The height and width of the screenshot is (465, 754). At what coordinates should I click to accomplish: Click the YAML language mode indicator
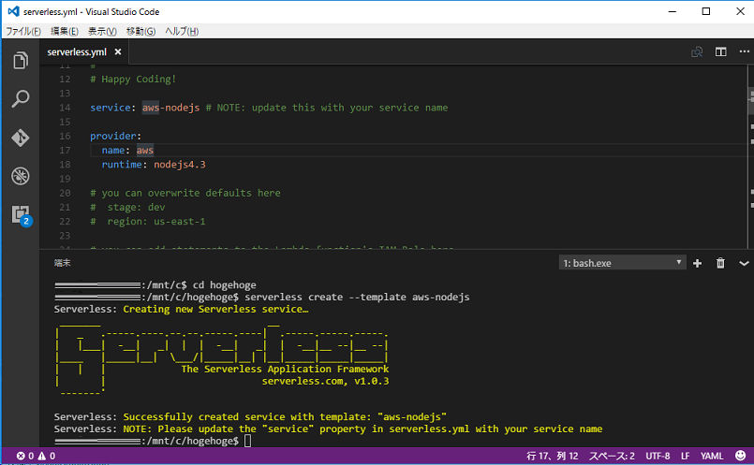[x=712, y=456]
